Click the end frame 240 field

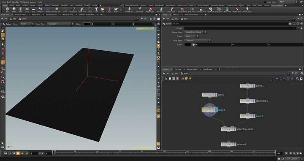[280, 153]
